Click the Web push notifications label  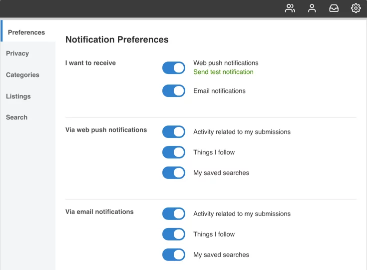click(x=226, y=63)
